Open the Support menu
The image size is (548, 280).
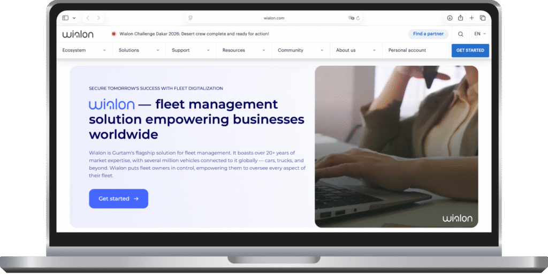pos(190,50)
